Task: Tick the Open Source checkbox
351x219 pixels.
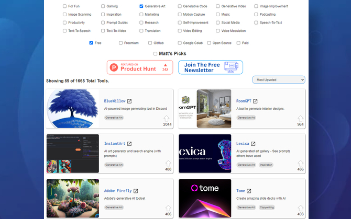Action: pyautogui.click(x=209, y=43)
